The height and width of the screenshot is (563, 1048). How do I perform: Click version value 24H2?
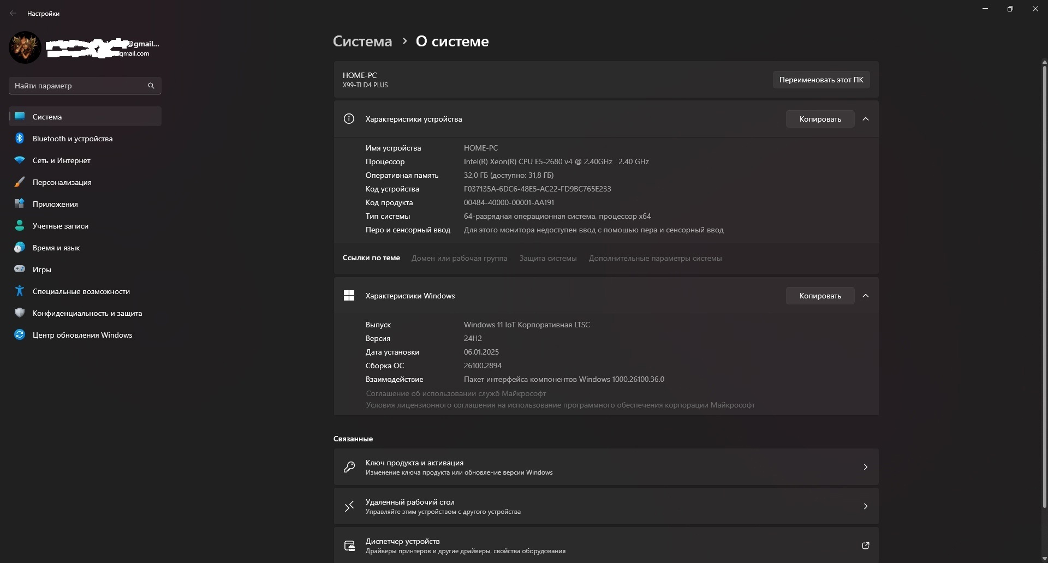[x=473, y=338]
